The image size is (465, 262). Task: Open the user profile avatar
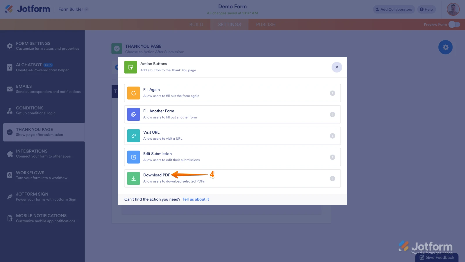pos(453,9)
